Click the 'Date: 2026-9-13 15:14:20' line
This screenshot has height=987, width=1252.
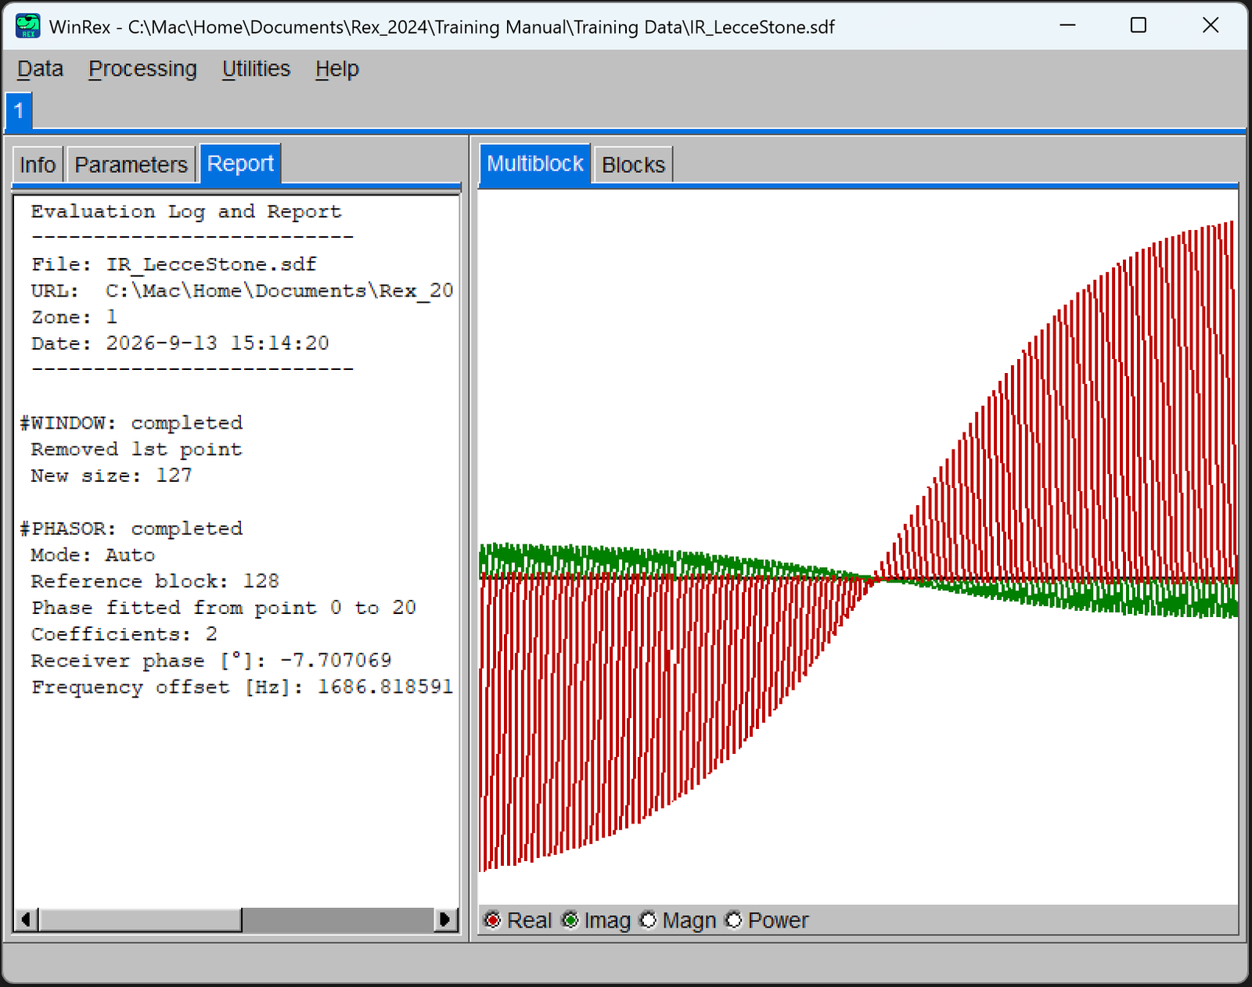coord(180,343)
